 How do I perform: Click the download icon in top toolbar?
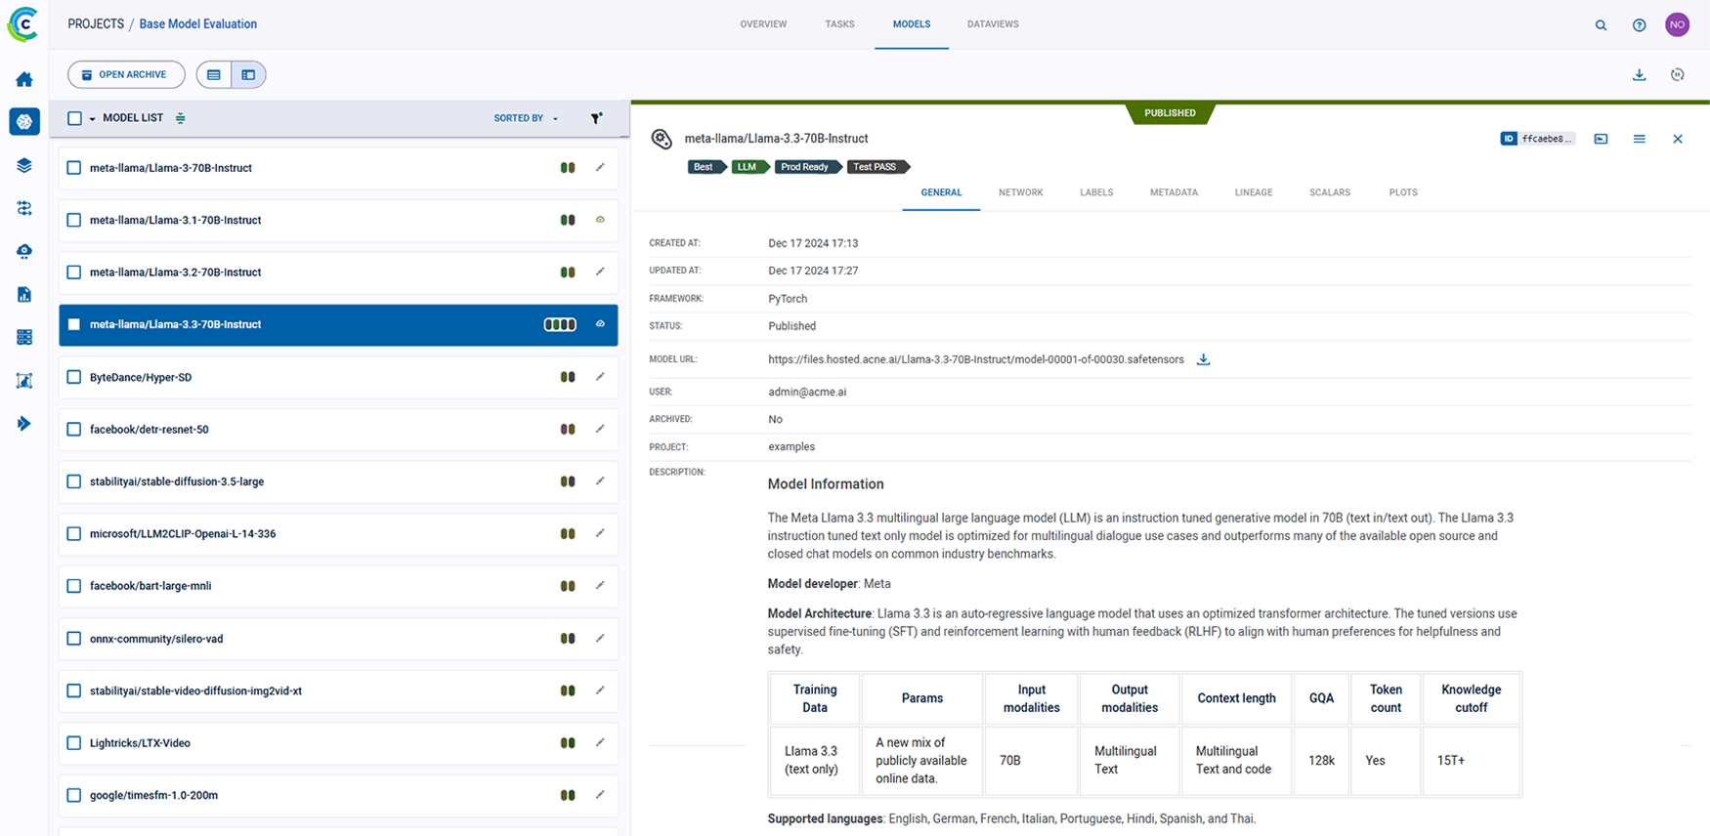point(1639,75)
